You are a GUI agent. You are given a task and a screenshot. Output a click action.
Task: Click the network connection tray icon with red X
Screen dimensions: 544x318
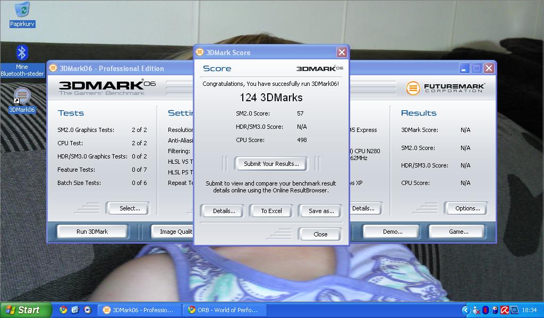pos(476,311)
